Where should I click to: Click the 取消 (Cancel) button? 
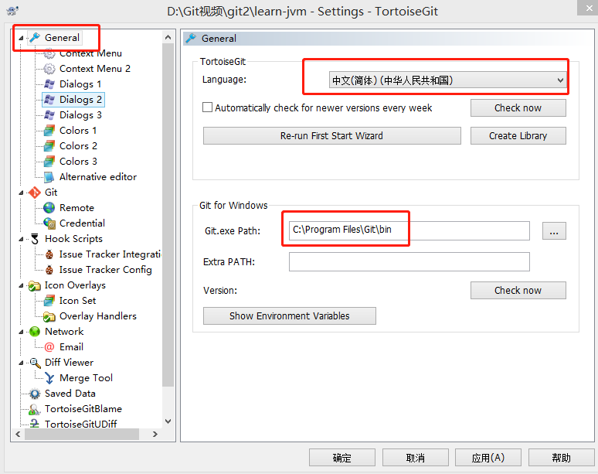coord(416,458)
